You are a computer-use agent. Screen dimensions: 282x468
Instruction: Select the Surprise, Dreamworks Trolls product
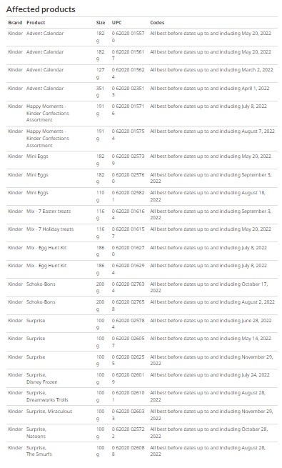47,397
